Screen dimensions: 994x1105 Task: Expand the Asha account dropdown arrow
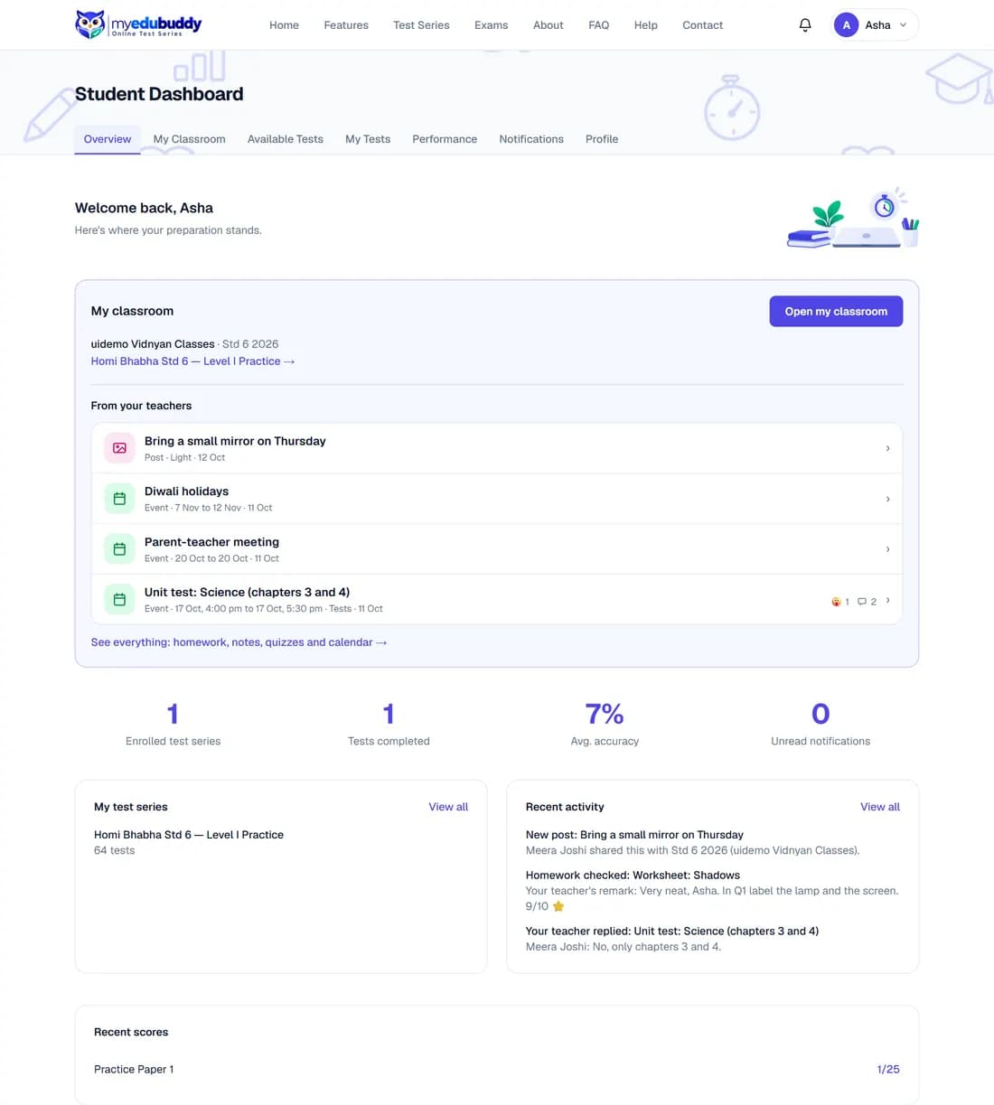pos(903,25)
